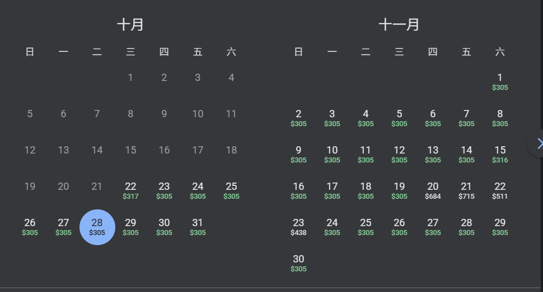
Task: Select November 21 costing $715
Action: (466, 191)
